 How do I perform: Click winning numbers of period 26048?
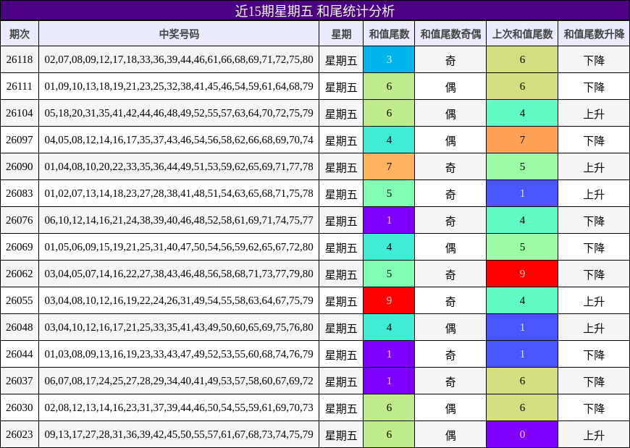click(x=179, y=327)
